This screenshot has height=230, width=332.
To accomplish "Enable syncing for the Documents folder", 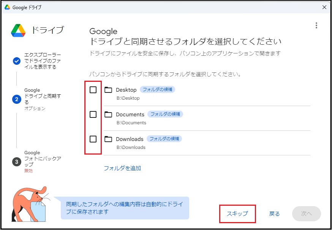I will tap(93, 114).
